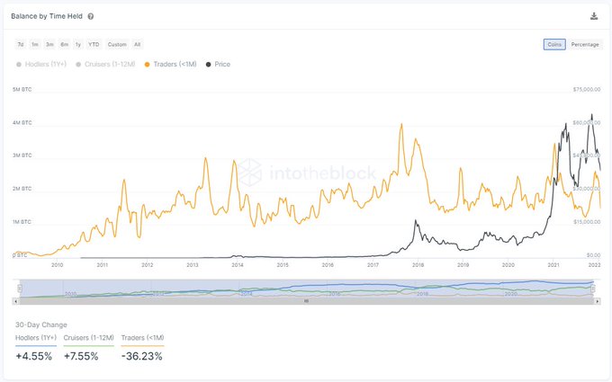Switch the view to Coins
The width and height of the screenshot is (612, 382).
pos(553,44)
